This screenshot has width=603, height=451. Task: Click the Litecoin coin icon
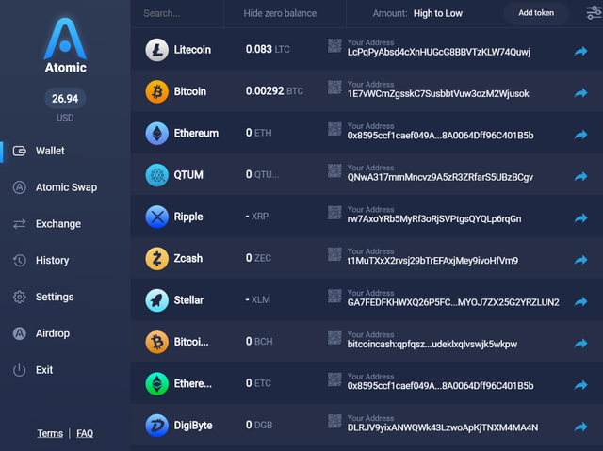pos(157,50)
